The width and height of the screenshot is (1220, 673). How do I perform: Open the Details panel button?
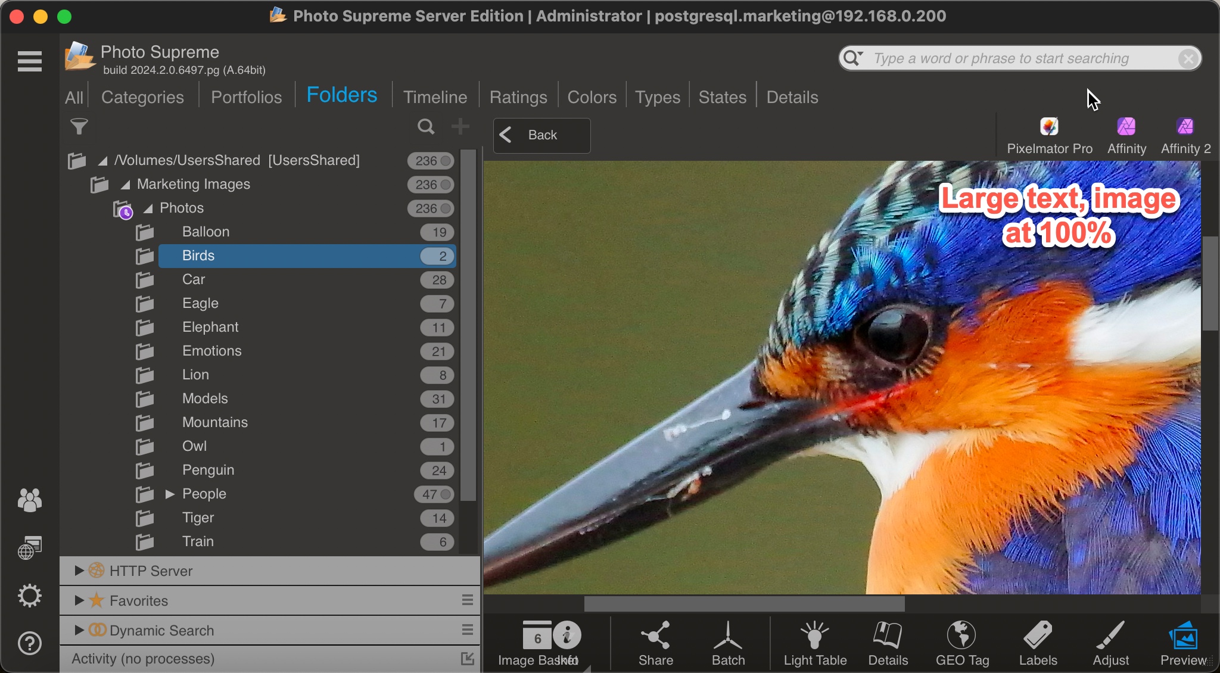pyautogui.click(x=888, y=643)
